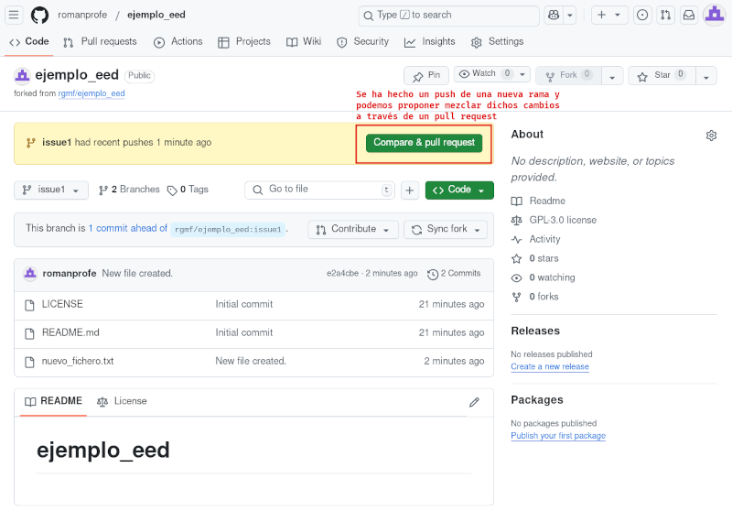Go to GitHub home via Octocat logo

[x=39, y=15]
